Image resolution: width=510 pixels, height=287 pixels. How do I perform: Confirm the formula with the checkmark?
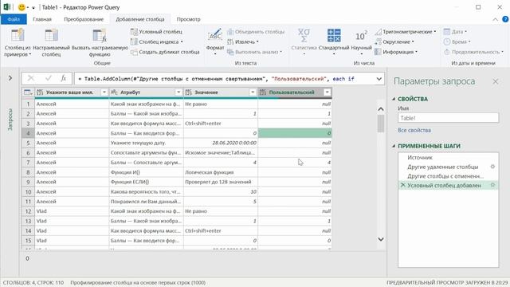point(49,78)
